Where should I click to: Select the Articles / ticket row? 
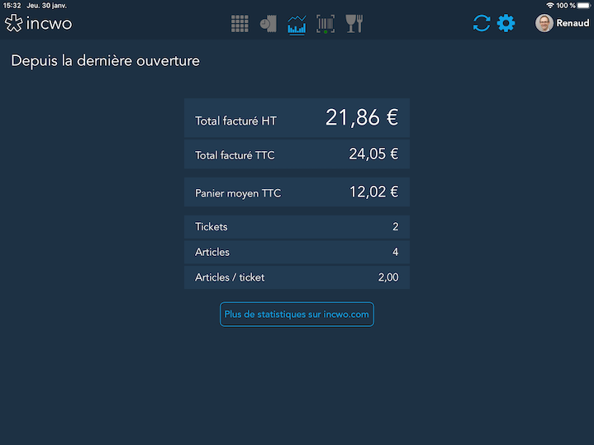(297, 277)
